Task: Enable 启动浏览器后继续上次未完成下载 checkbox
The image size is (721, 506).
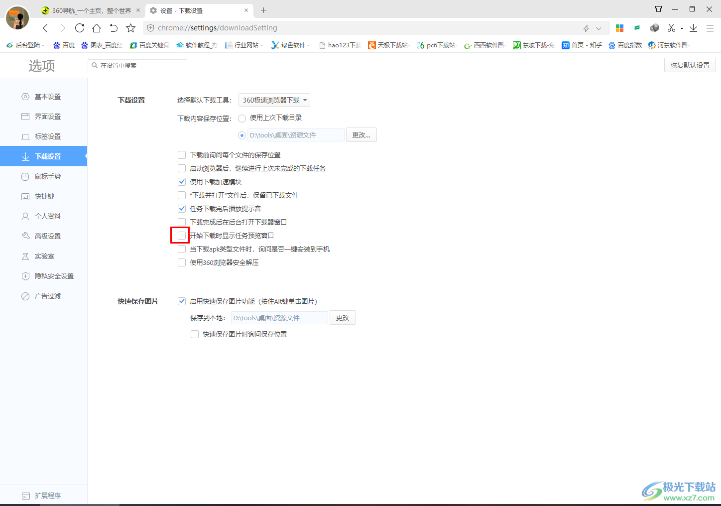Action: 182,168
